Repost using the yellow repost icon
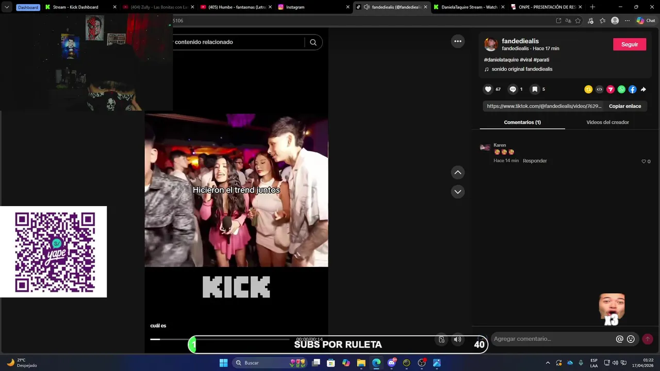This screenshot has width=660, height=371. tap(588, 89)
